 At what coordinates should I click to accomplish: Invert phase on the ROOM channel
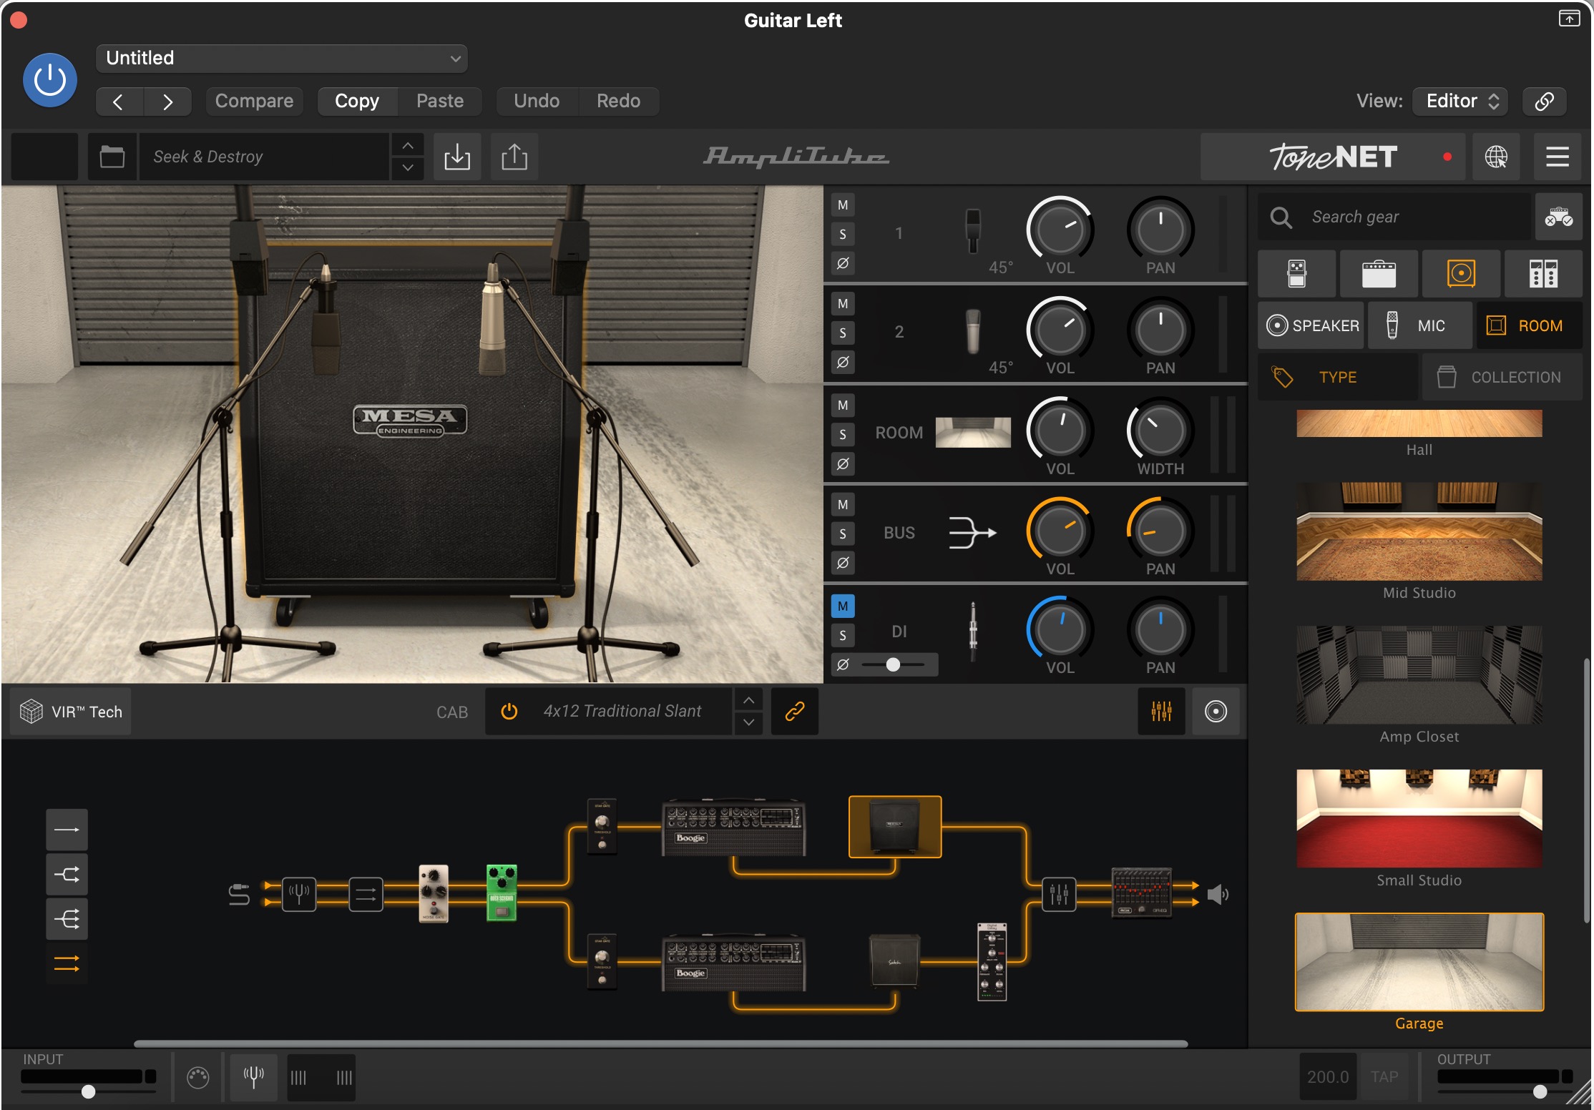(x=843, y=463)
